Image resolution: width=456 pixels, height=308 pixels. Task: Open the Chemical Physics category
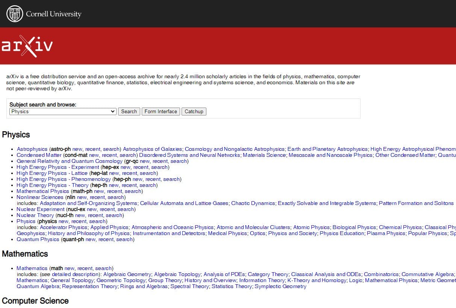pos(400,228)
